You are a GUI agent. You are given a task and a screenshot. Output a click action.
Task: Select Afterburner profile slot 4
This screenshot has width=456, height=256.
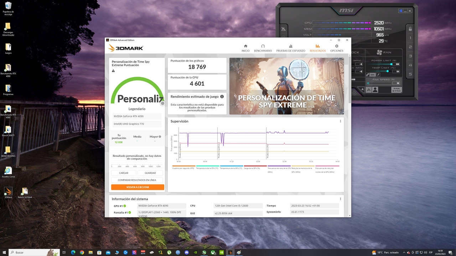[410, 65]
